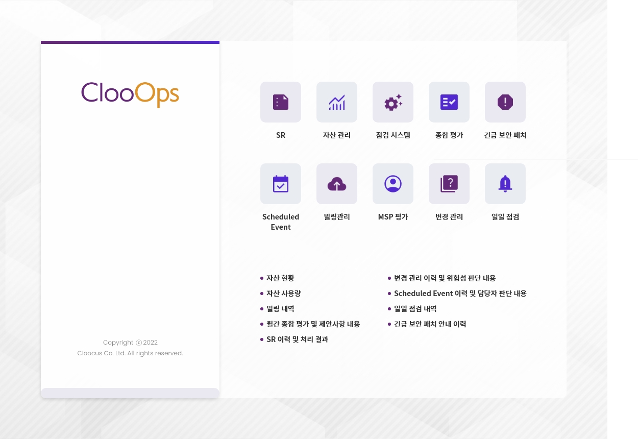Select Scheduled Event 이력 및 담당자 판단 내용
Image resolution: width=638 pixels, height=439 pixels.
click(x=457, y=294)
